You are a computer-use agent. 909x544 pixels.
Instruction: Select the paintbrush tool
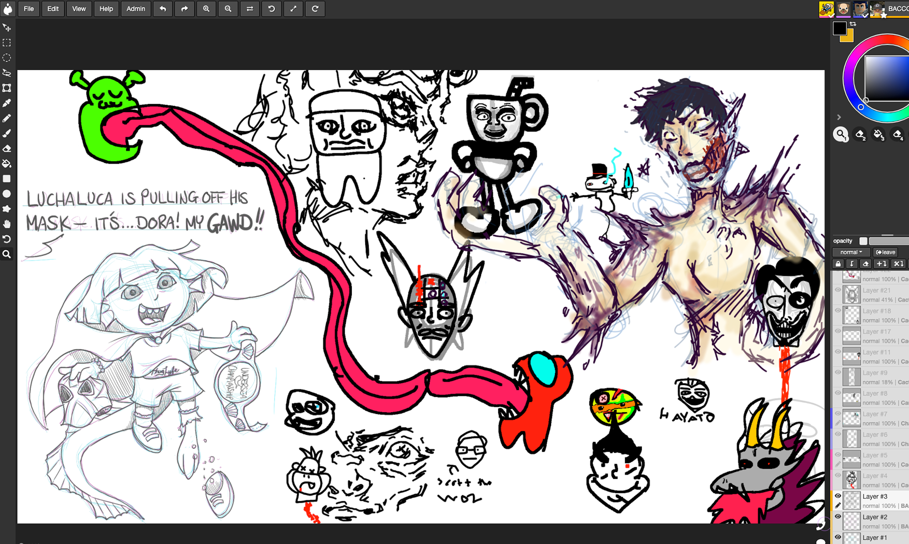pos(7,133)
